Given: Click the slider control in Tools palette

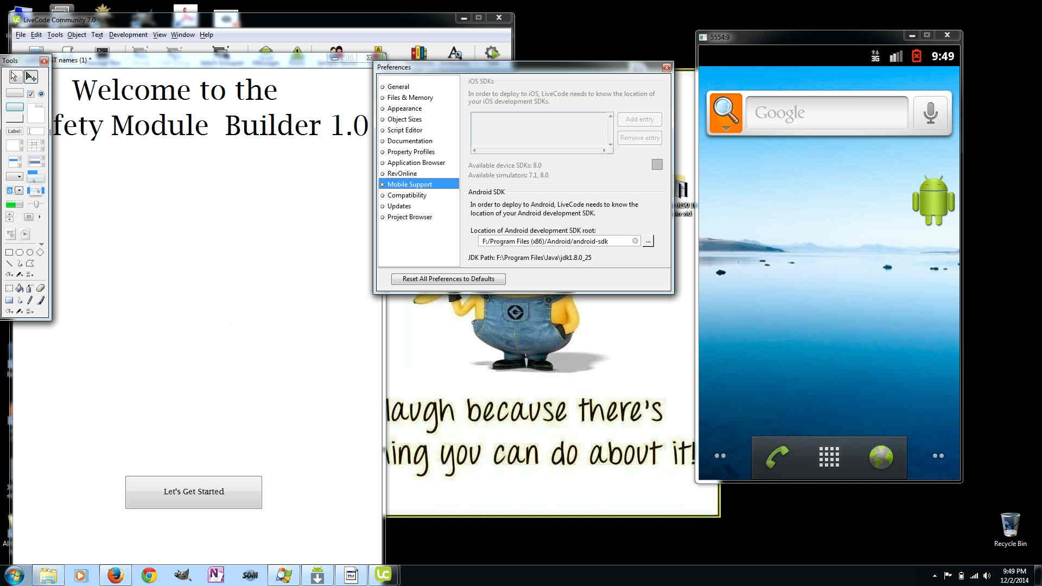Looking at the screenshot, I should coord(36,205).
